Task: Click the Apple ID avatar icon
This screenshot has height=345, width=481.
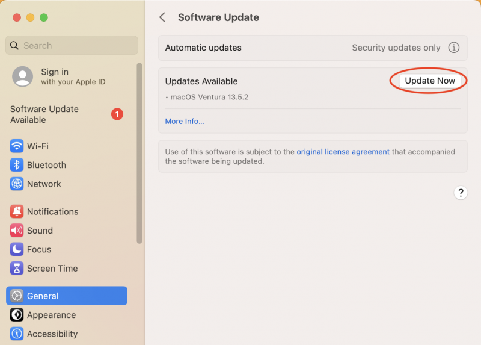Action: click(x=22, y=76)
